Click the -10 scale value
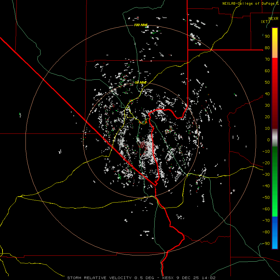The image size is (280, 280). point(266,152)
